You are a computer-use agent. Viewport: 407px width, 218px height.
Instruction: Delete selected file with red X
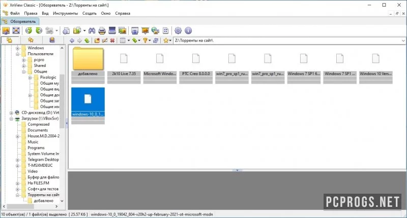[x=112, y=41]
